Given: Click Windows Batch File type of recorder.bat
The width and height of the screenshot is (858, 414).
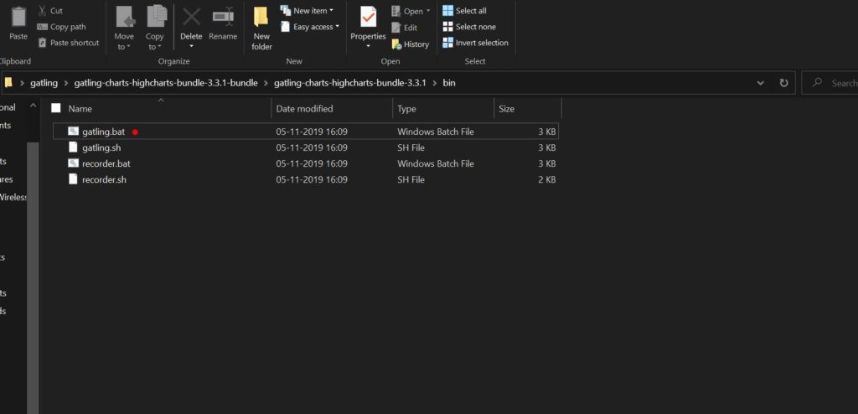Looking at the screenshot, I should 436,163.
